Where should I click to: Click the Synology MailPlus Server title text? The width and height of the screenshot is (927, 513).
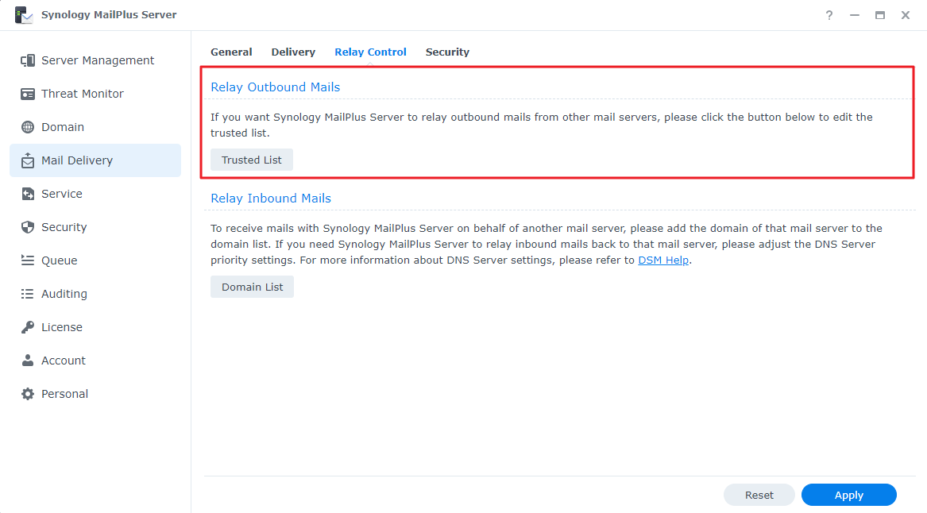coord(109,15)
